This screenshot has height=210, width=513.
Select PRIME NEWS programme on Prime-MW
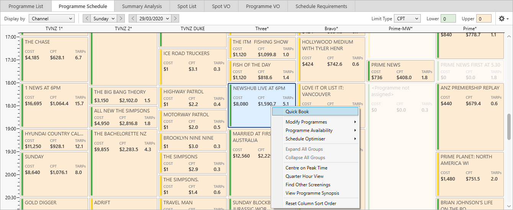400,71
